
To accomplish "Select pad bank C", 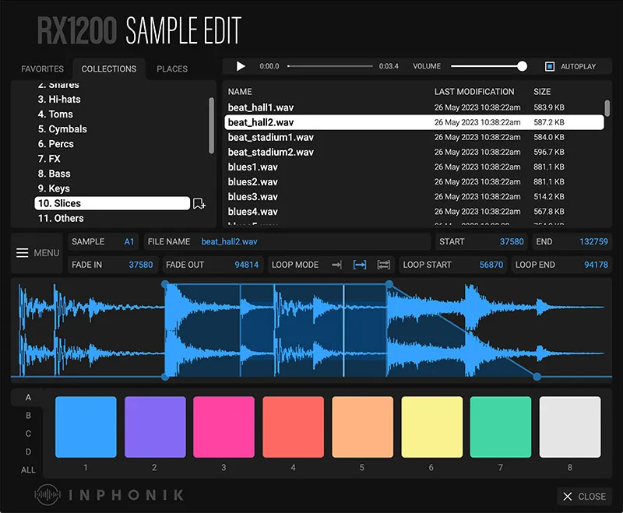I will click(28, 434).
